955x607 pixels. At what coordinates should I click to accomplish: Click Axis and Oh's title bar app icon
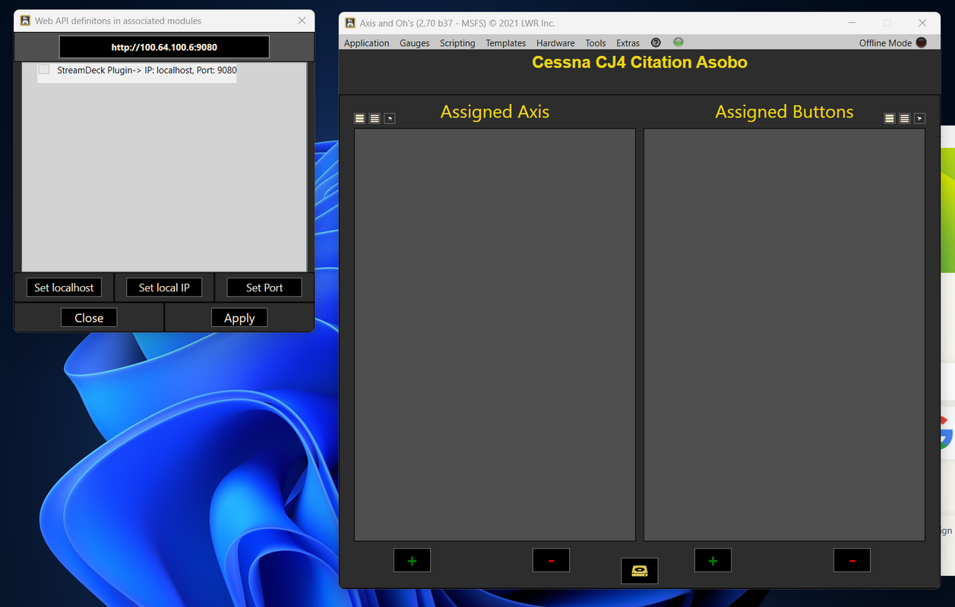[350, 23]
